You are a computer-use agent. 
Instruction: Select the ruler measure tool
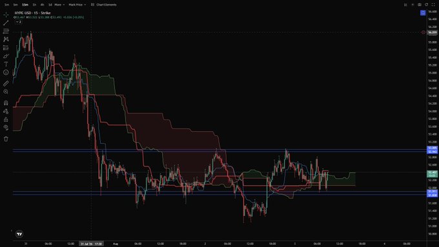tap(6, 83)
